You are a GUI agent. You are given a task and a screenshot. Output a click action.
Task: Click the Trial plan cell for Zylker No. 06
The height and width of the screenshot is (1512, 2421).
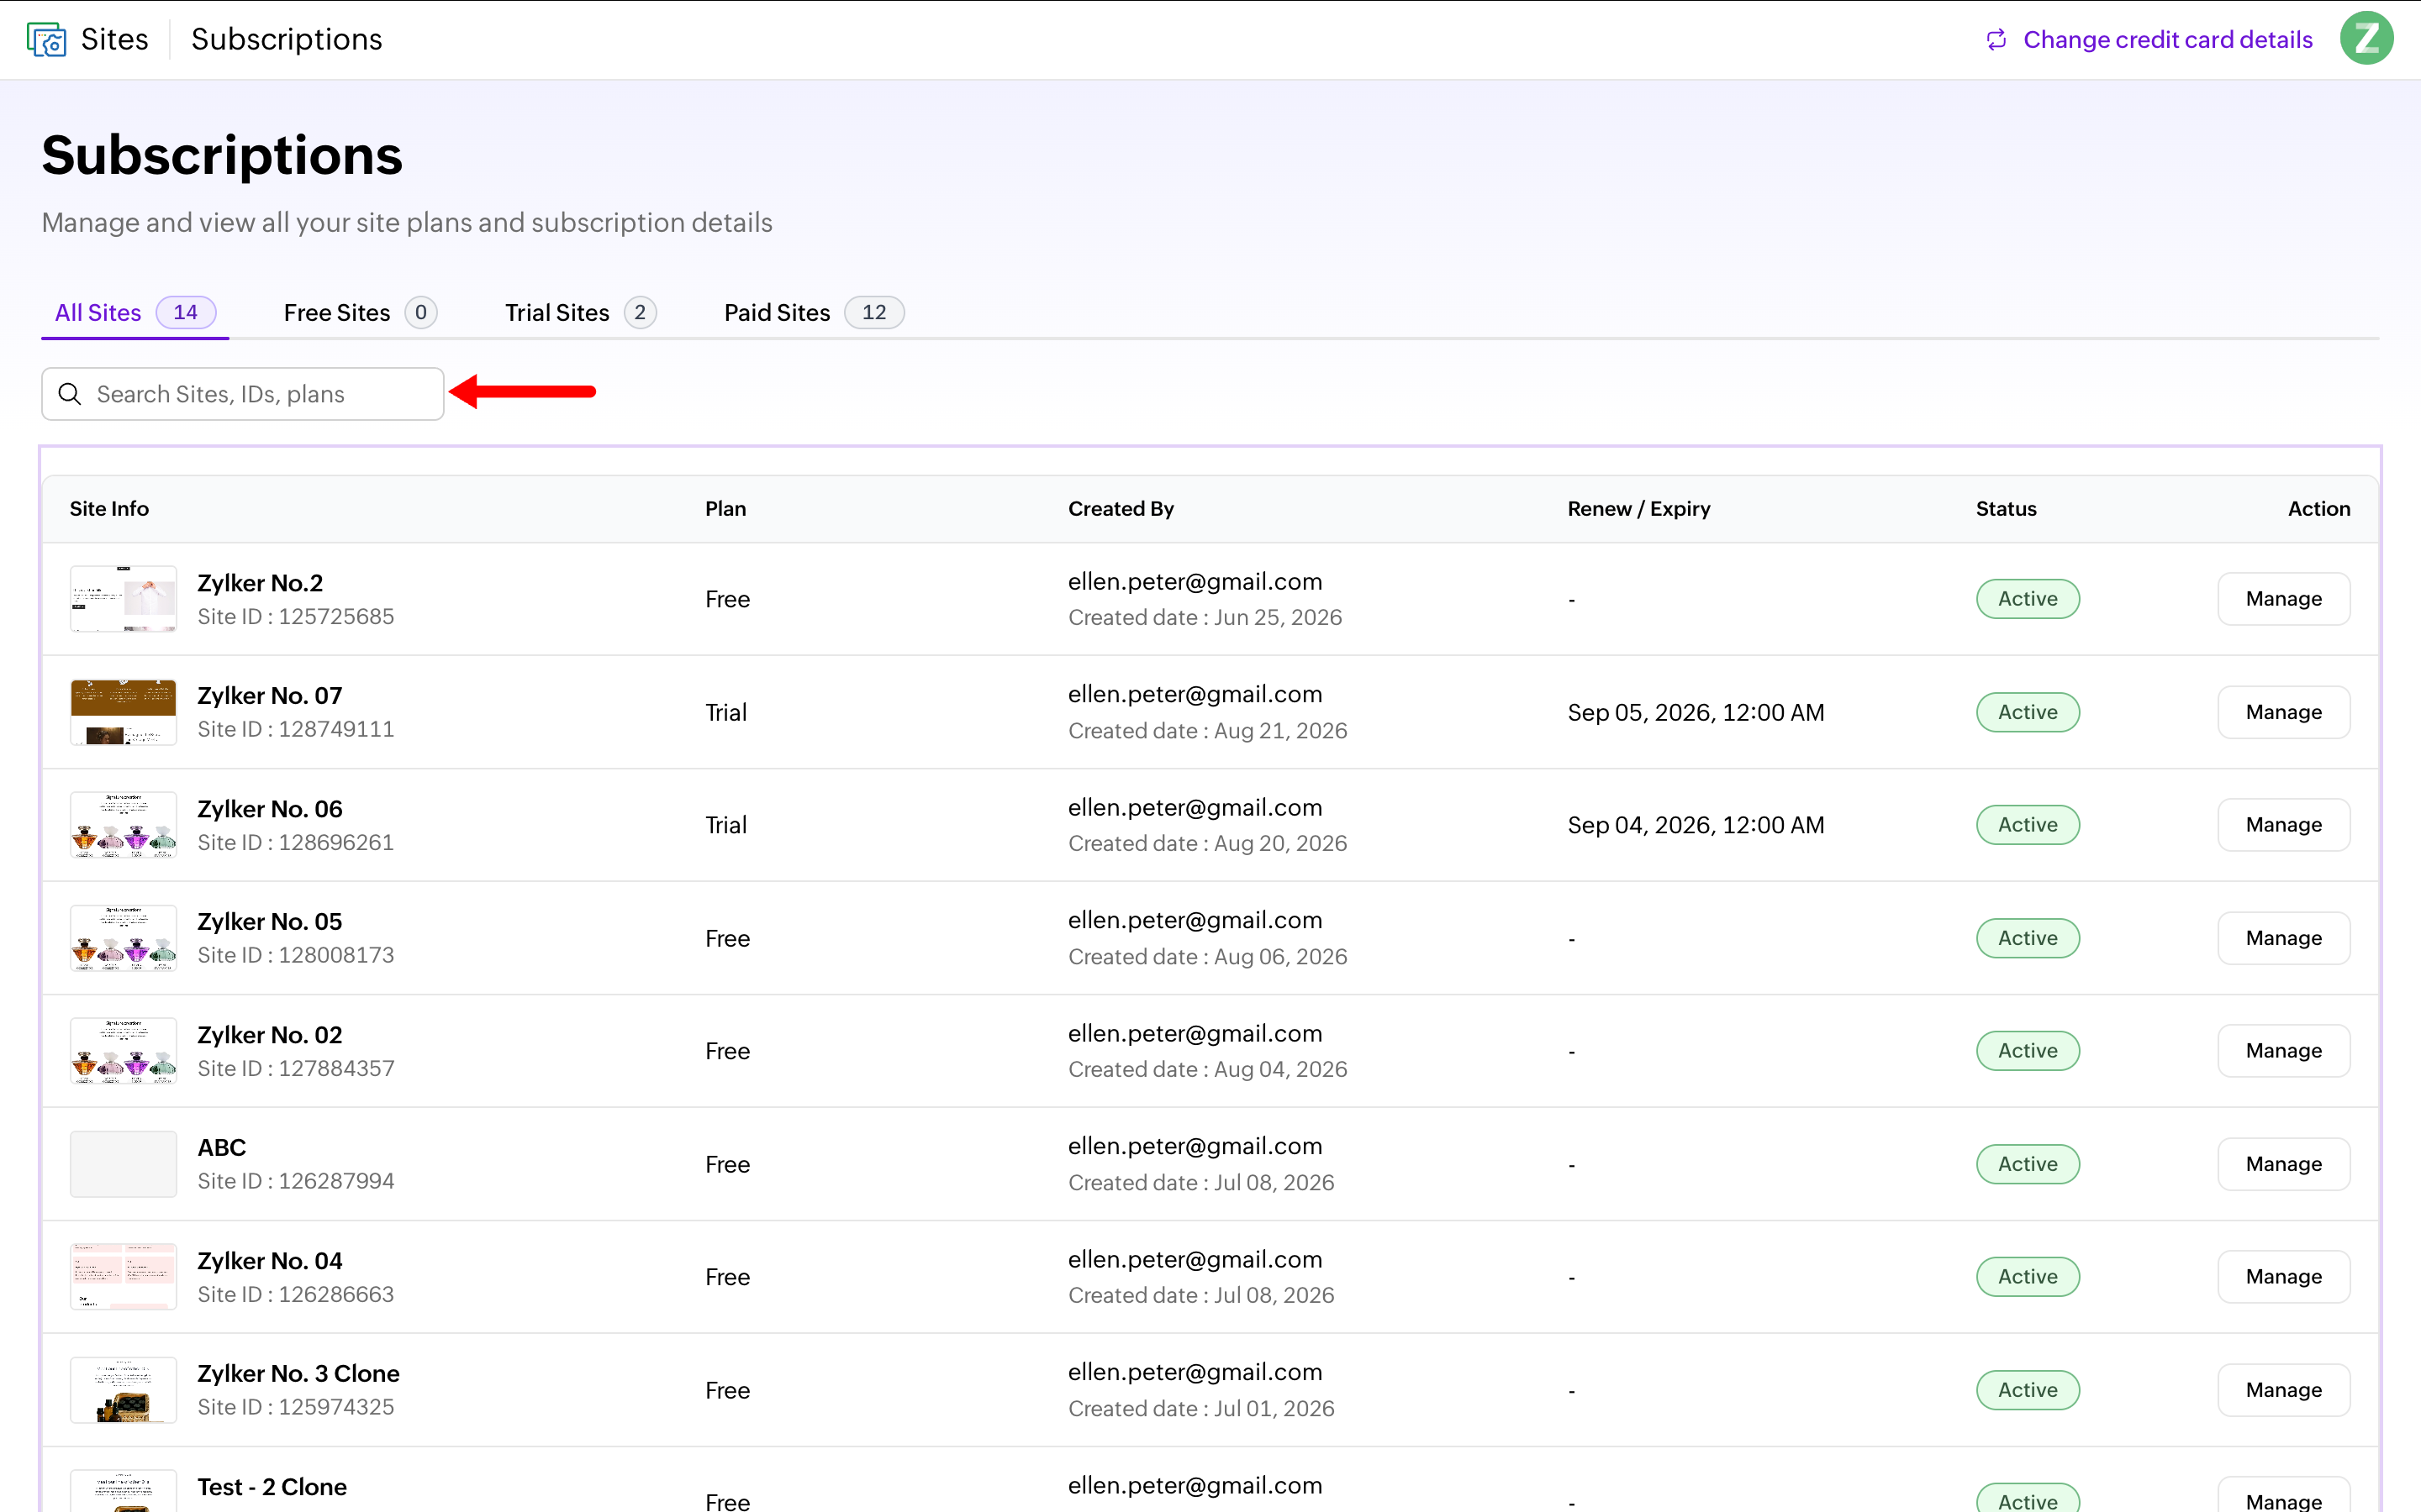[x=725, y=825]
